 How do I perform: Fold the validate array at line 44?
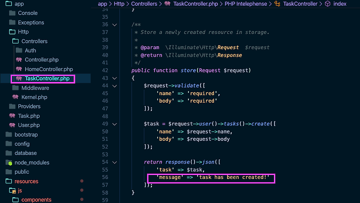point(114,86)
